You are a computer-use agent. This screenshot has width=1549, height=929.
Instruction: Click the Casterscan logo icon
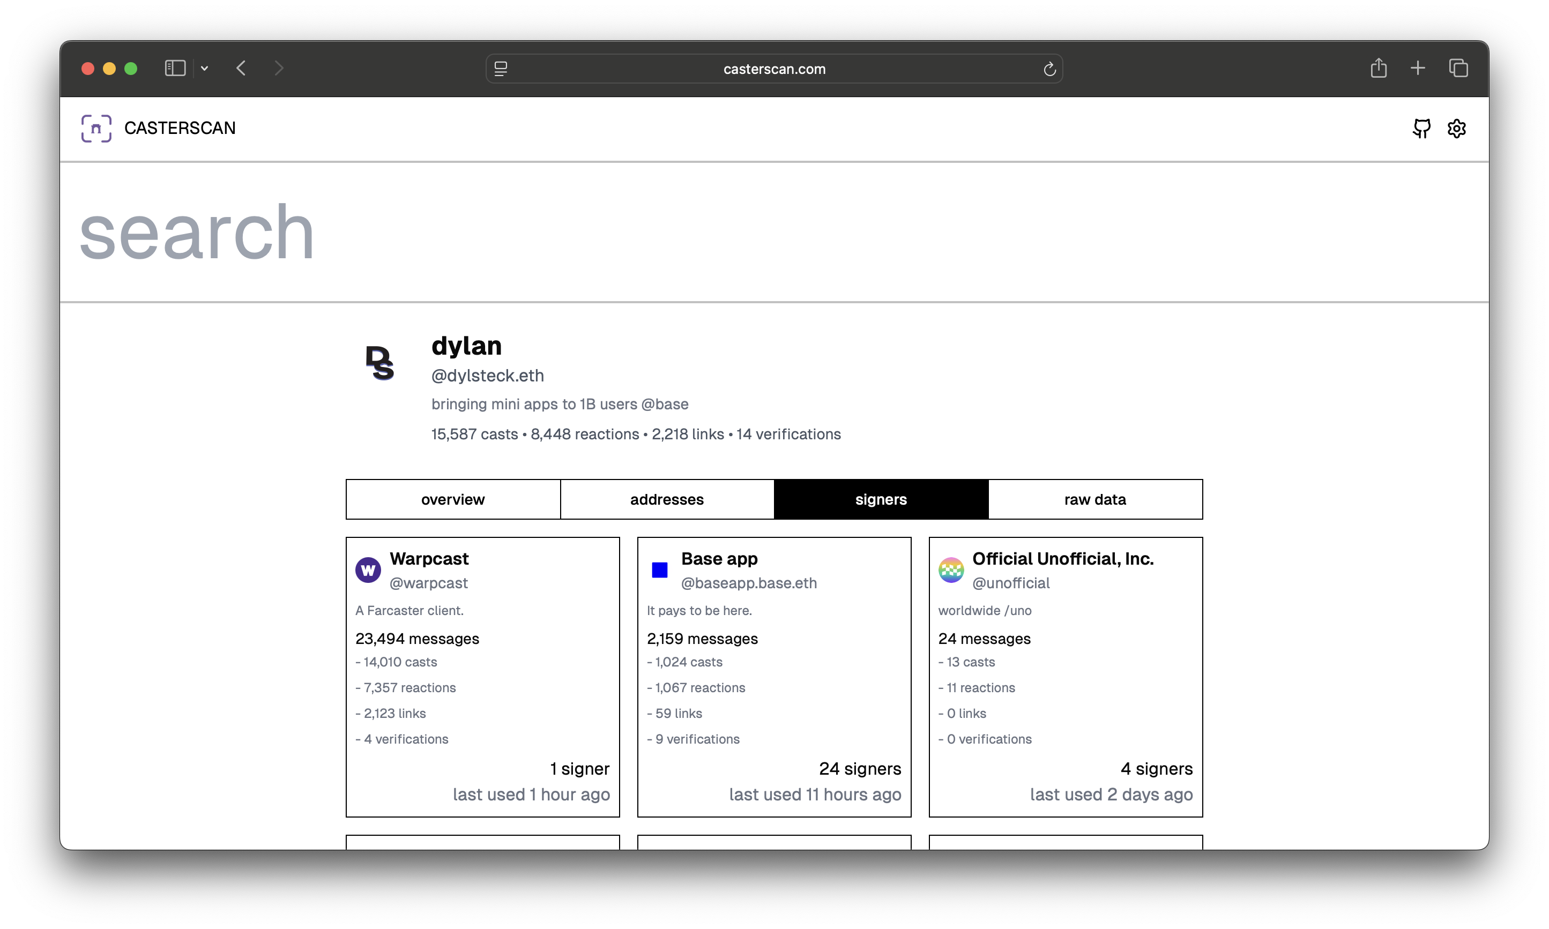click(96, 129)
